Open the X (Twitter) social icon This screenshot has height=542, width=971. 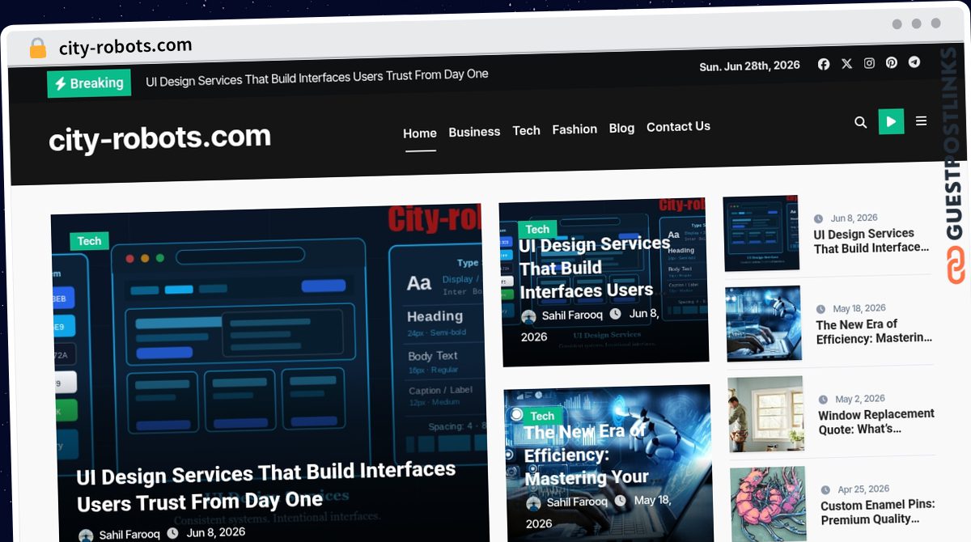click(846, 63)
